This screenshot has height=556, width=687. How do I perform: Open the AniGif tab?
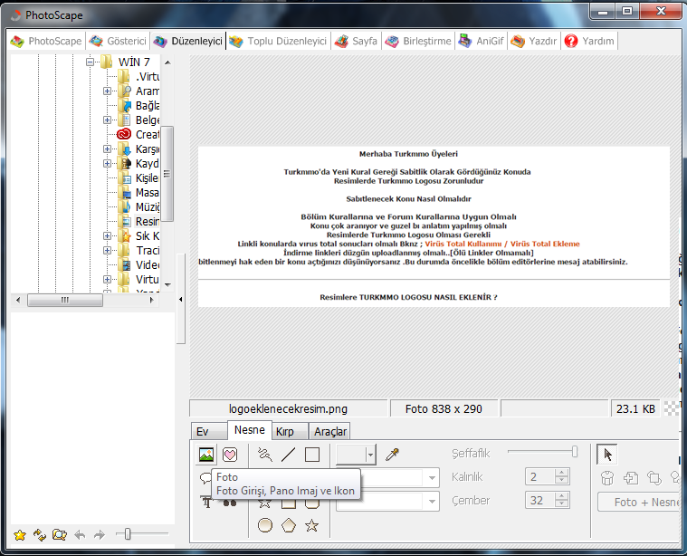coord(481,42)
